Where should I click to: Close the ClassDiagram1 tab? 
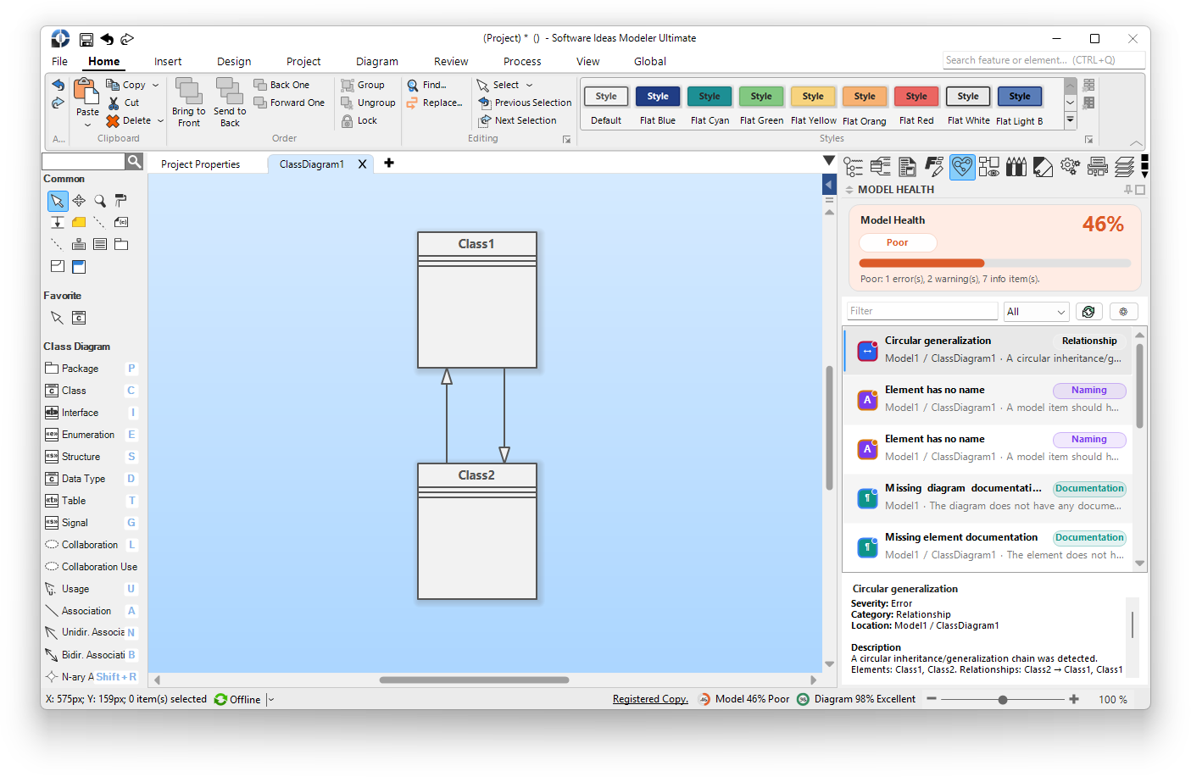(362, 164)
